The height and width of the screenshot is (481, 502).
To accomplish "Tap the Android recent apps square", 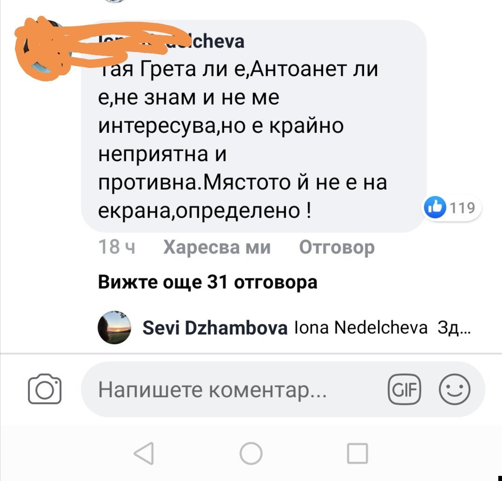I will coord(357,454).
